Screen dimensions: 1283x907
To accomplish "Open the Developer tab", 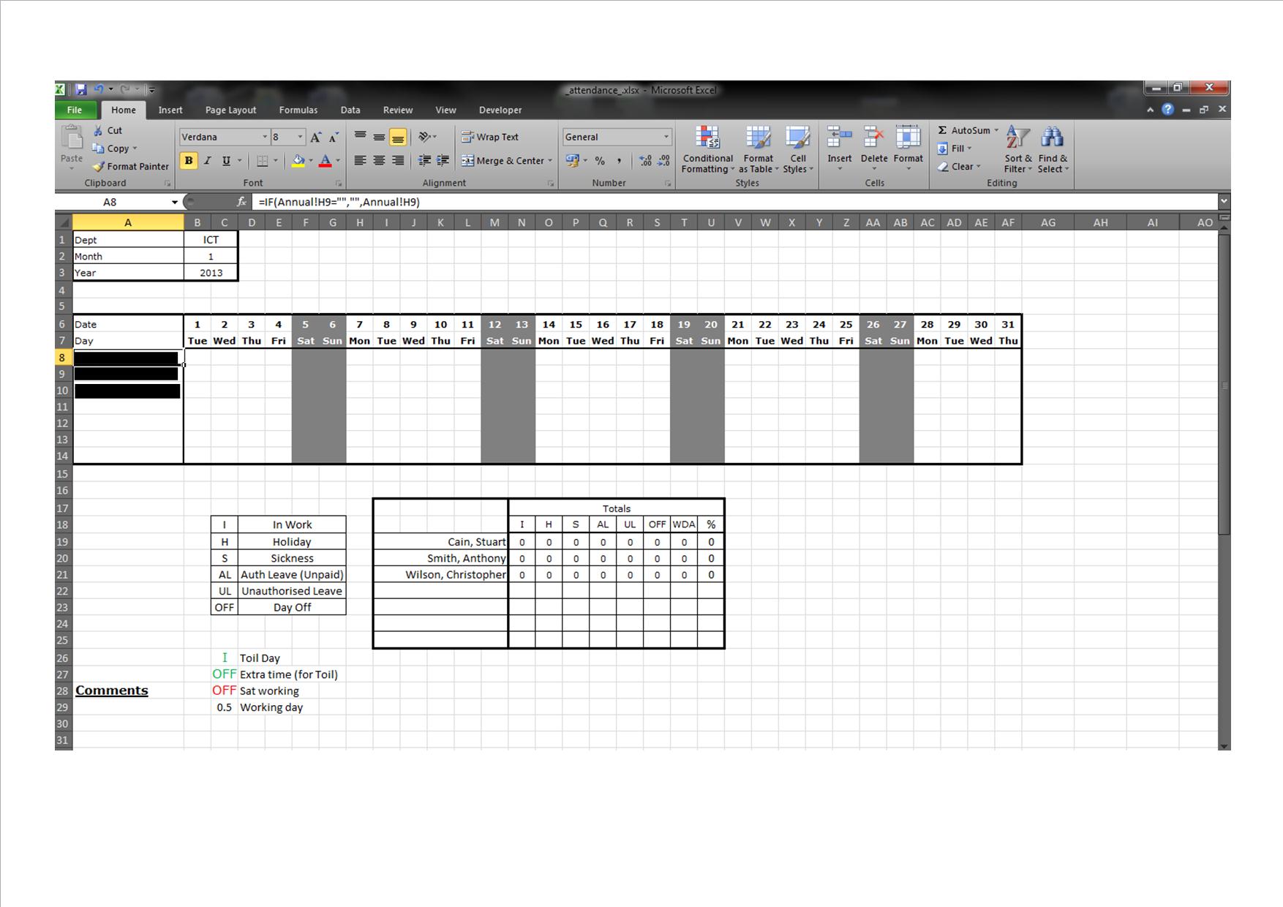I will click(x=500, y=110).
